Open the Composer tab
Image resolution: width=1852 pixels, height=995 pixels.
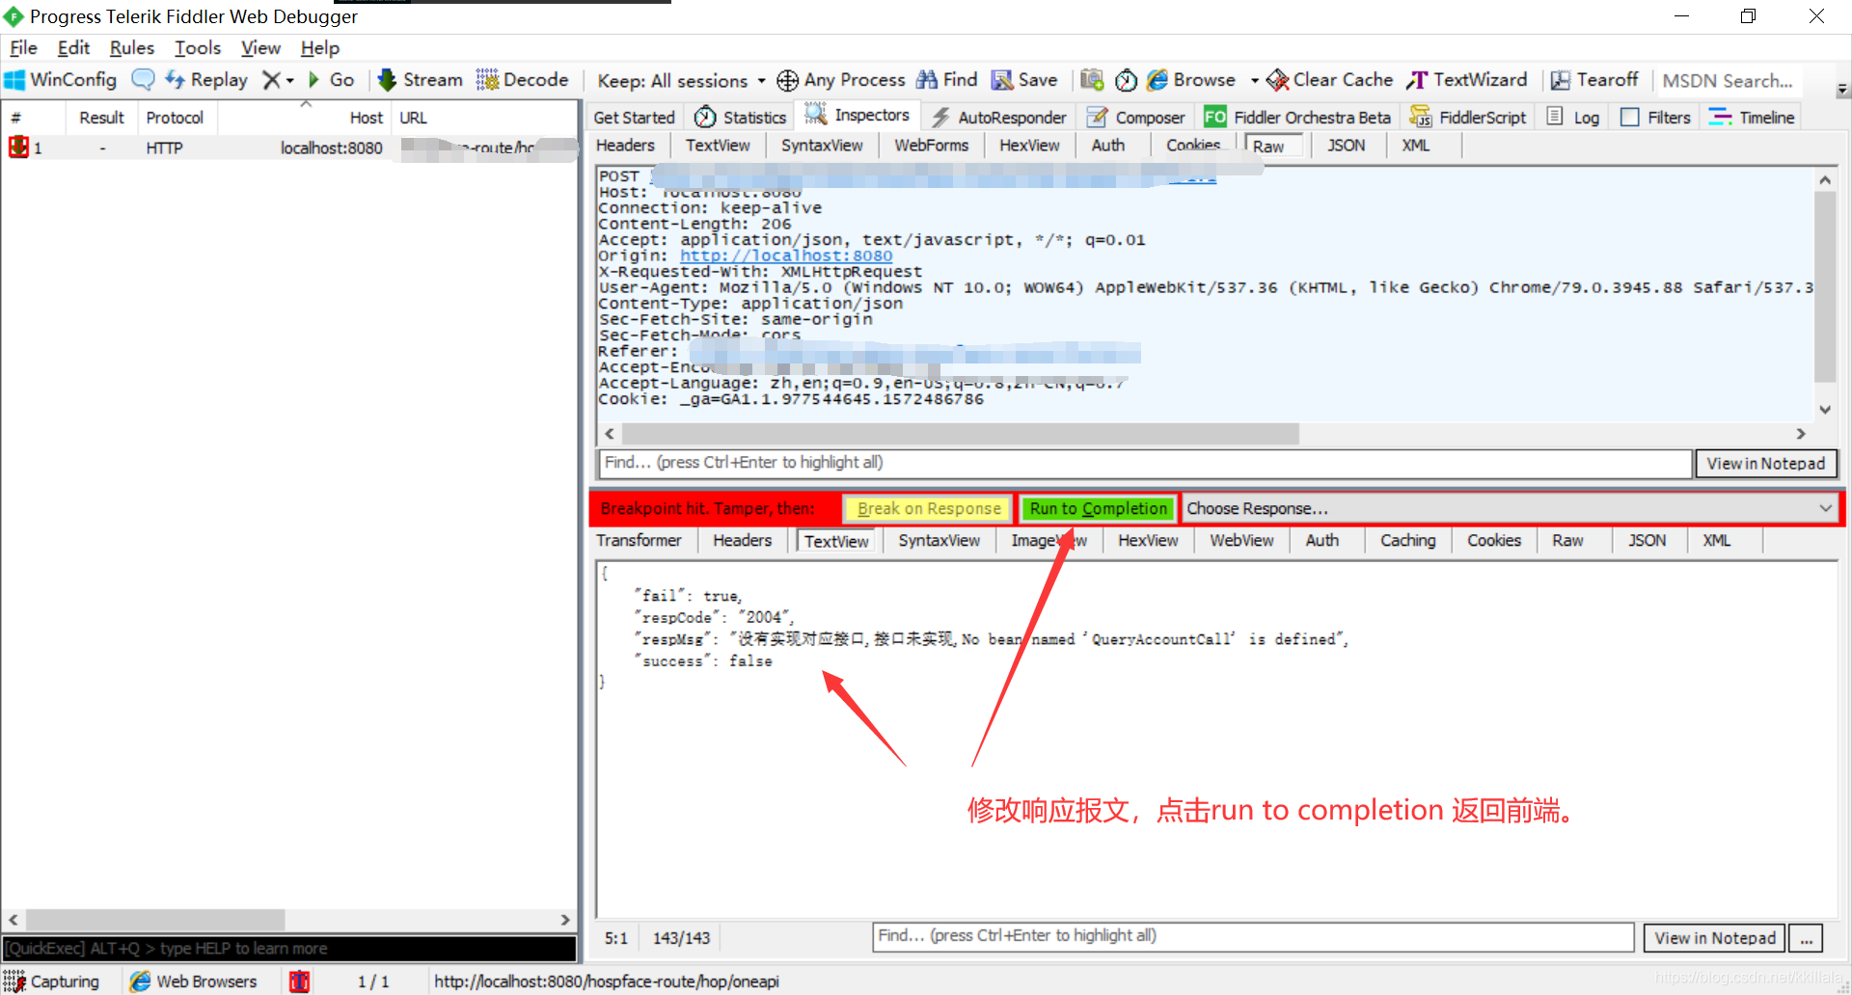pos(1135,117)
